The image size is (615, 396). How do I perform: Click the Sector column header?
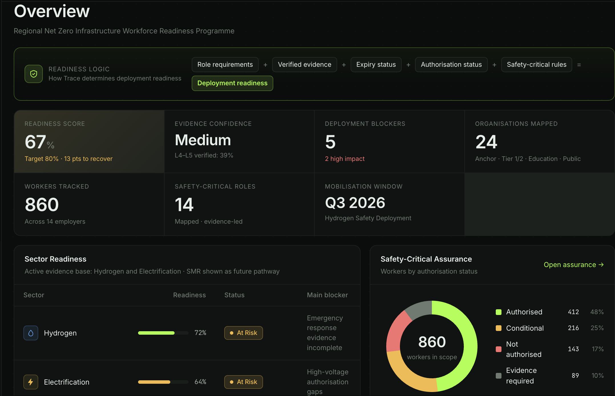pos(34,295)
